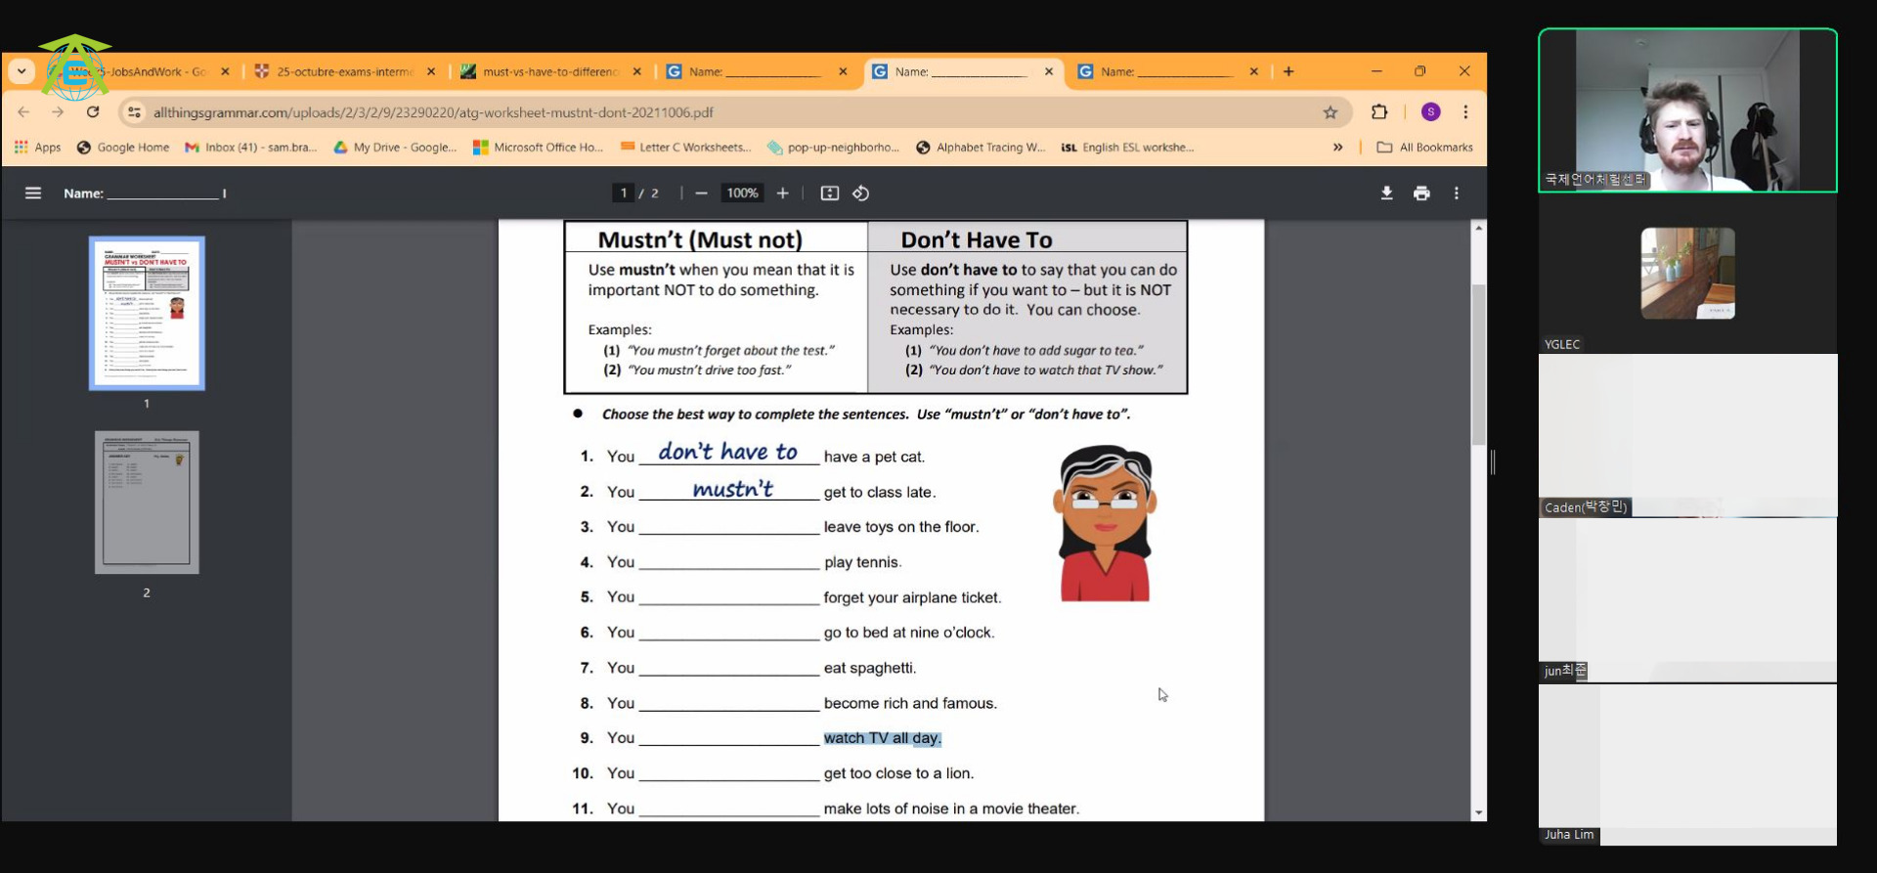1877x873 pixels.
Task: Open the English ESL workshe... bookmark
Action: tap(1127, 148)
